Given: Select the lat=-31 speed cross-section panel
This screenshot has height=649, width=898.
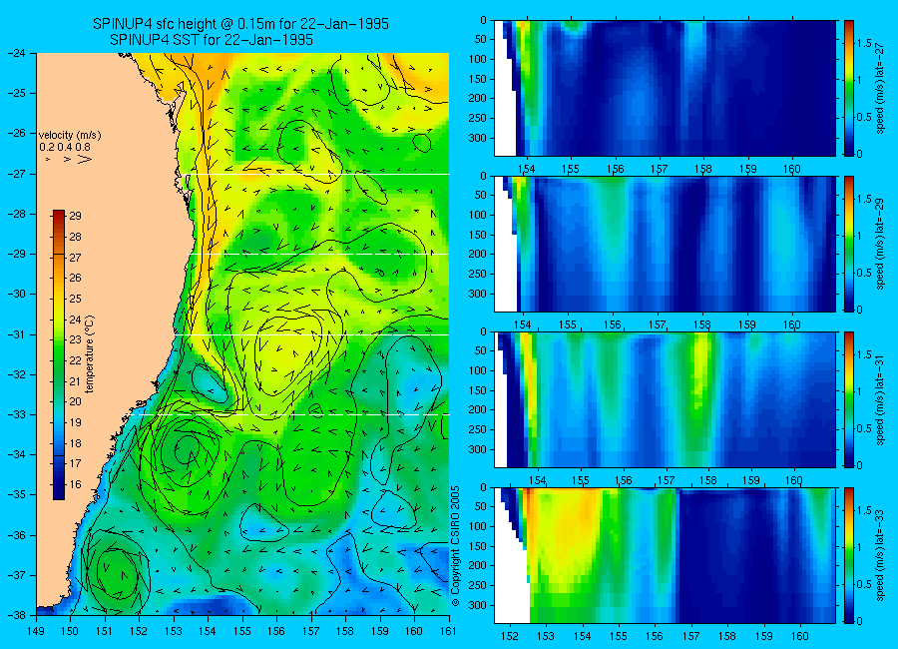Looking at the screenshot, I should click(665, 399).
